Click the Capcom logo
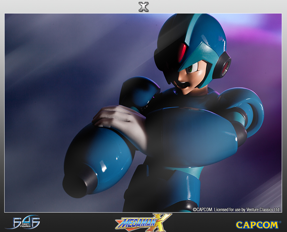 point(258,225)
